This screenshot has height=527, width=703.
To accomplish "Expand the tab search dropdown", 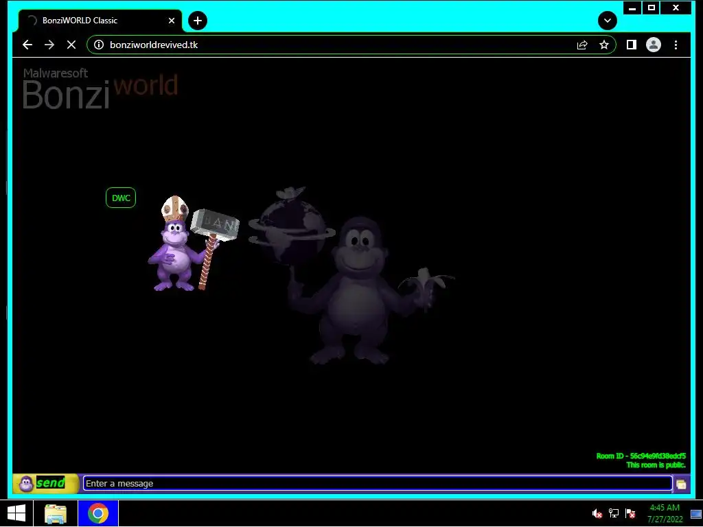I will coord(608,21).
